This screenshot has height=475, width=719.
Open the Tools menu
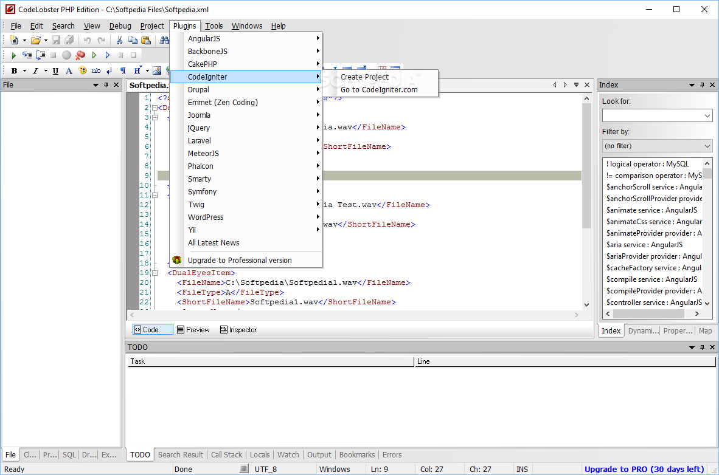(x=214, y=26)
